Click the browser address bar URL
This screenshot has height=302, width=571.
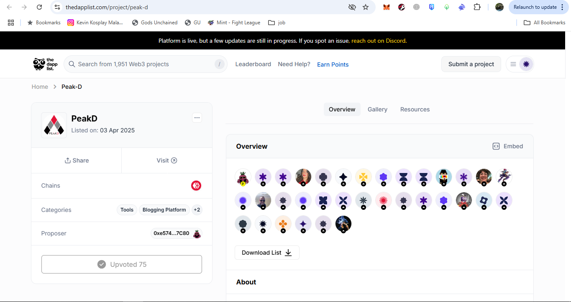coord(107,7)
